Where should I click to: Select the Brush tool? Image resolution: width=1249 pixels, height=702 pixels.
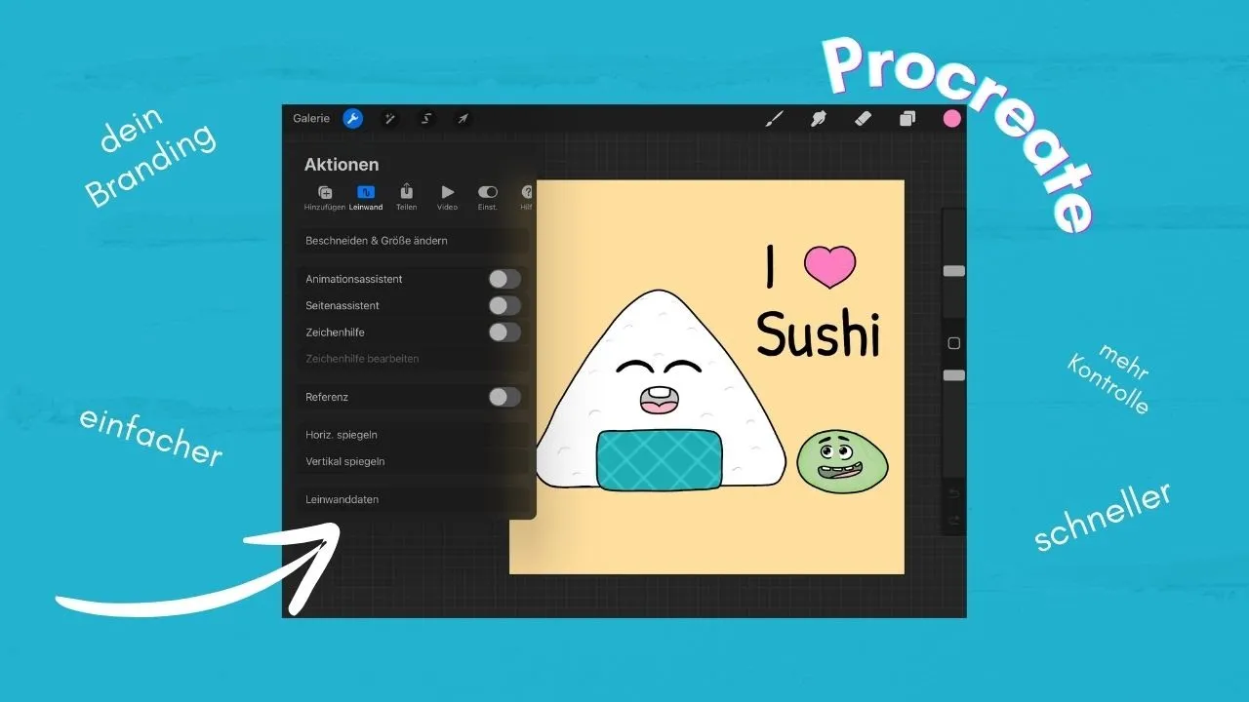774,119
